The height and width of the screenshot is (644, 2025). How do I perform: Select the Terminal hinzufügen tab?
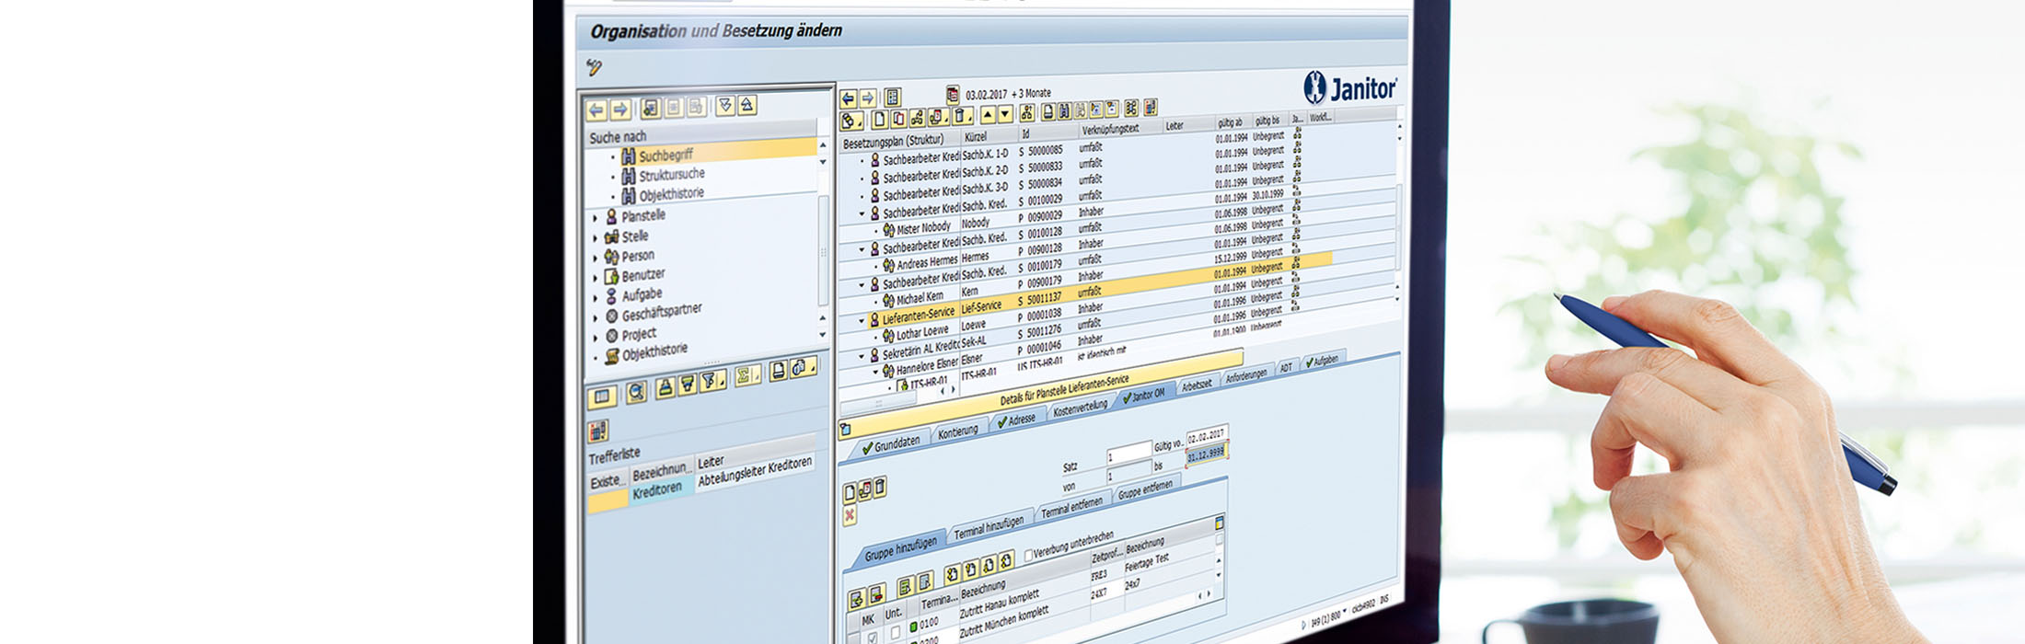coord(988,528)
